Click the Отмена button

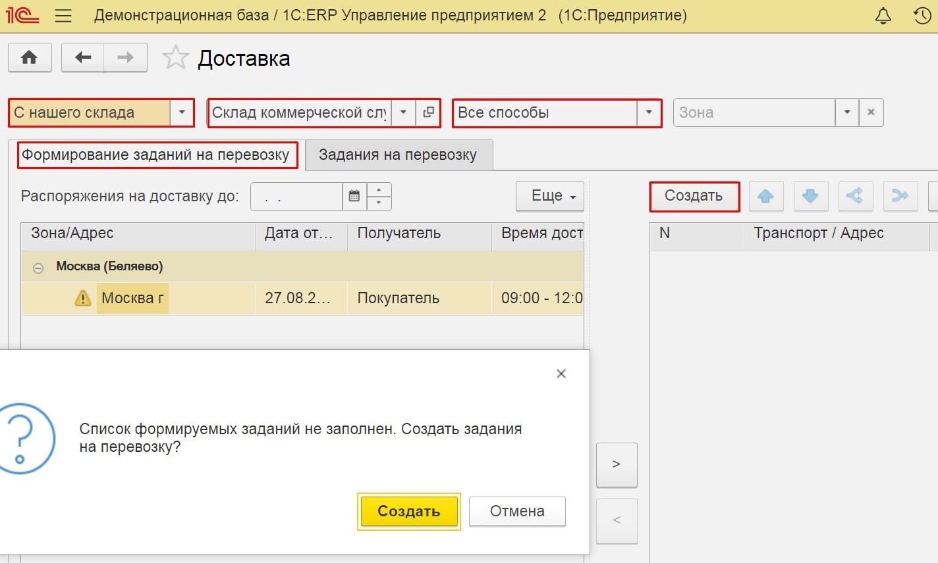(x=516, y=511)
